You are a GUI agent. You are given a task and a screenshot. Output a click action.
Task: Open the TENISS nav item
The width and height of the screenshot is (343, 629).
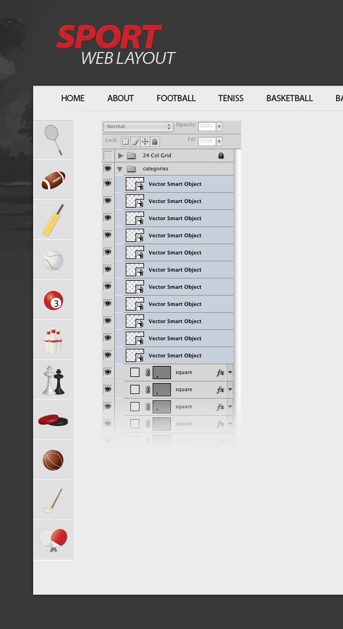231,98
